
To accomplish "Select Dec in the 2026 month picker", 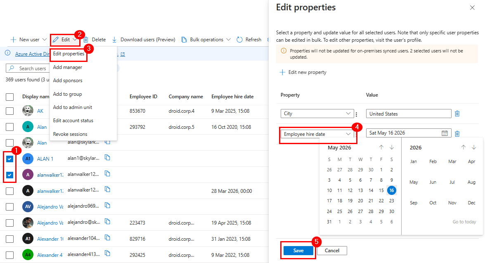I will (x=471, y=203).
